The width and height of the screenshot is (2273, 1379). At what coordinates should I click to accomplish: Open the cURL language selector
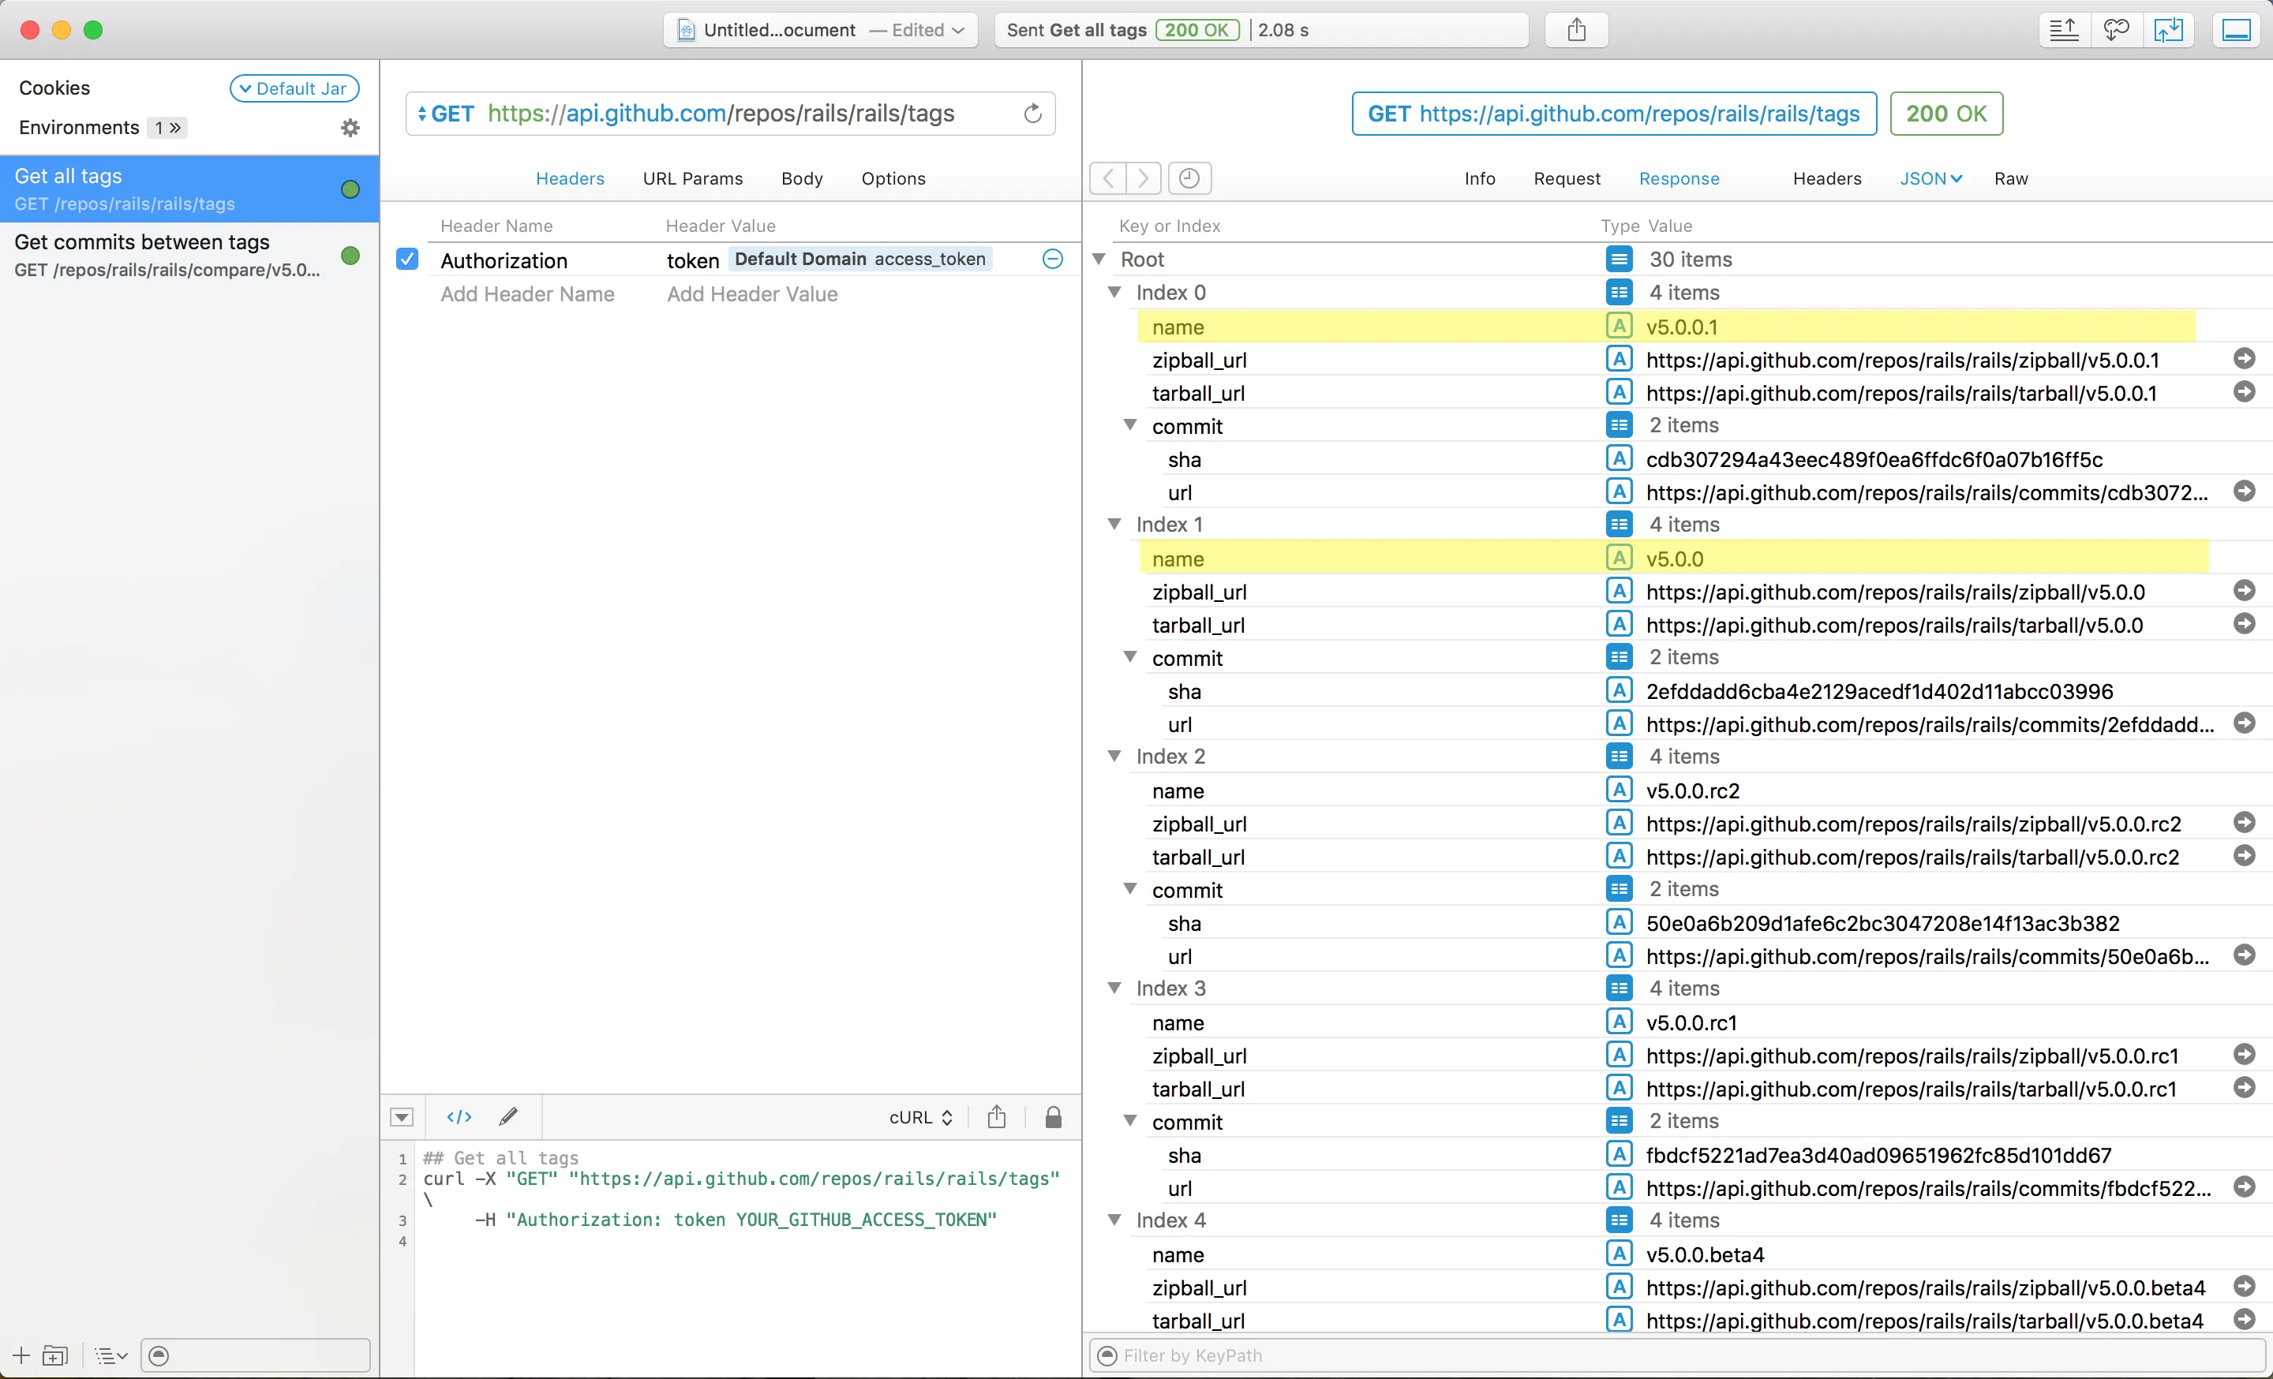coord(920,1117)
